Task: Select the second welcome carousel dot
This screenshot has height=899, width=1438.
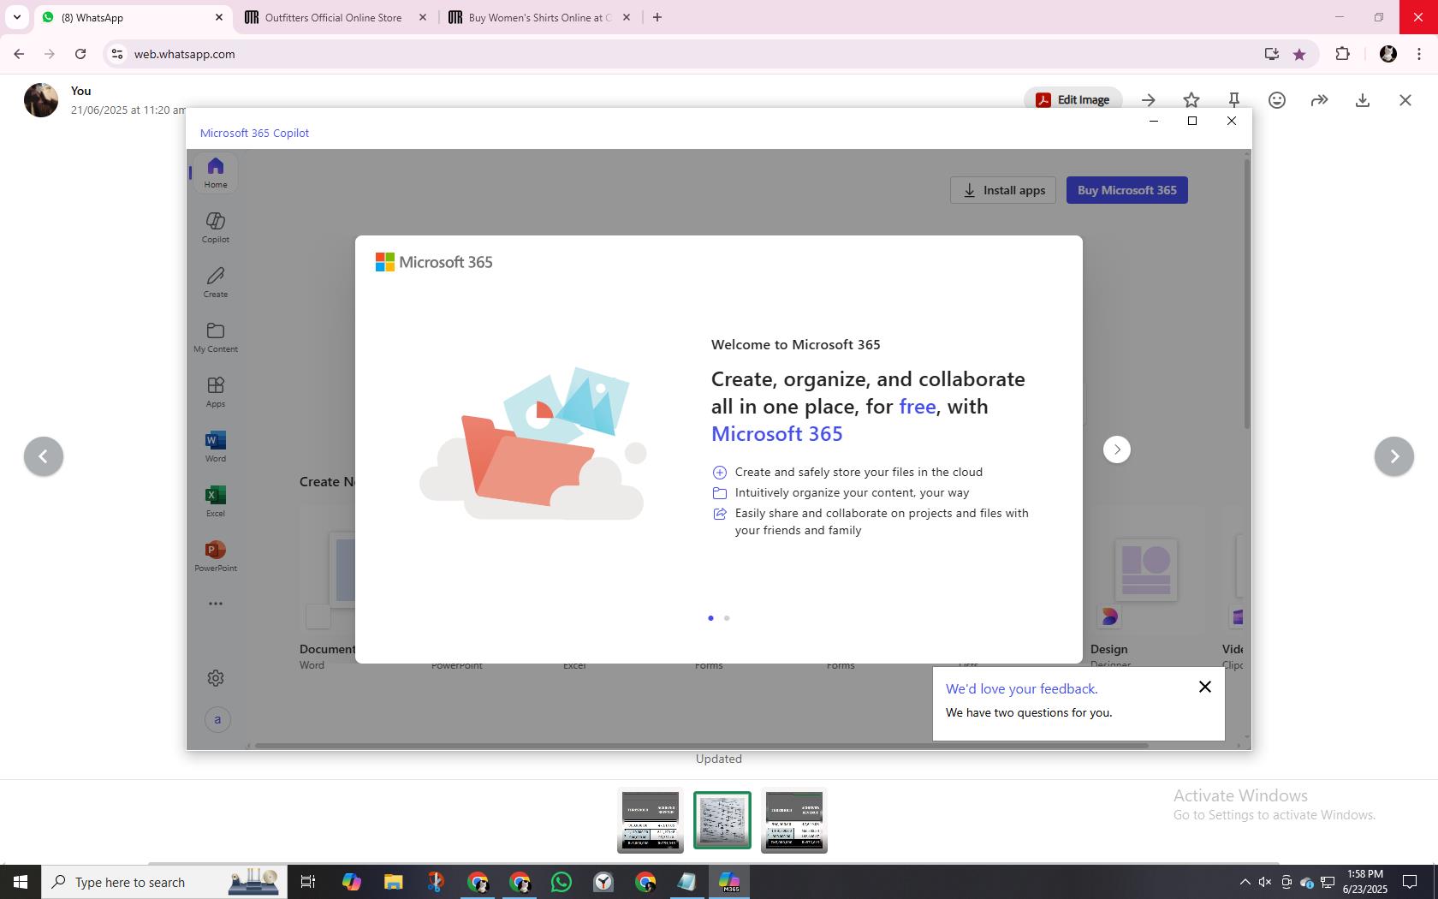Action: pyautogui.click(x=727, y=618)
